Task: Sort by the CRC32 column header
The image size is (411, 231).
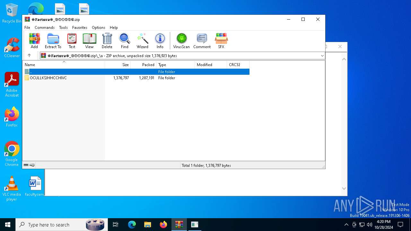Action: coord(238,65)
